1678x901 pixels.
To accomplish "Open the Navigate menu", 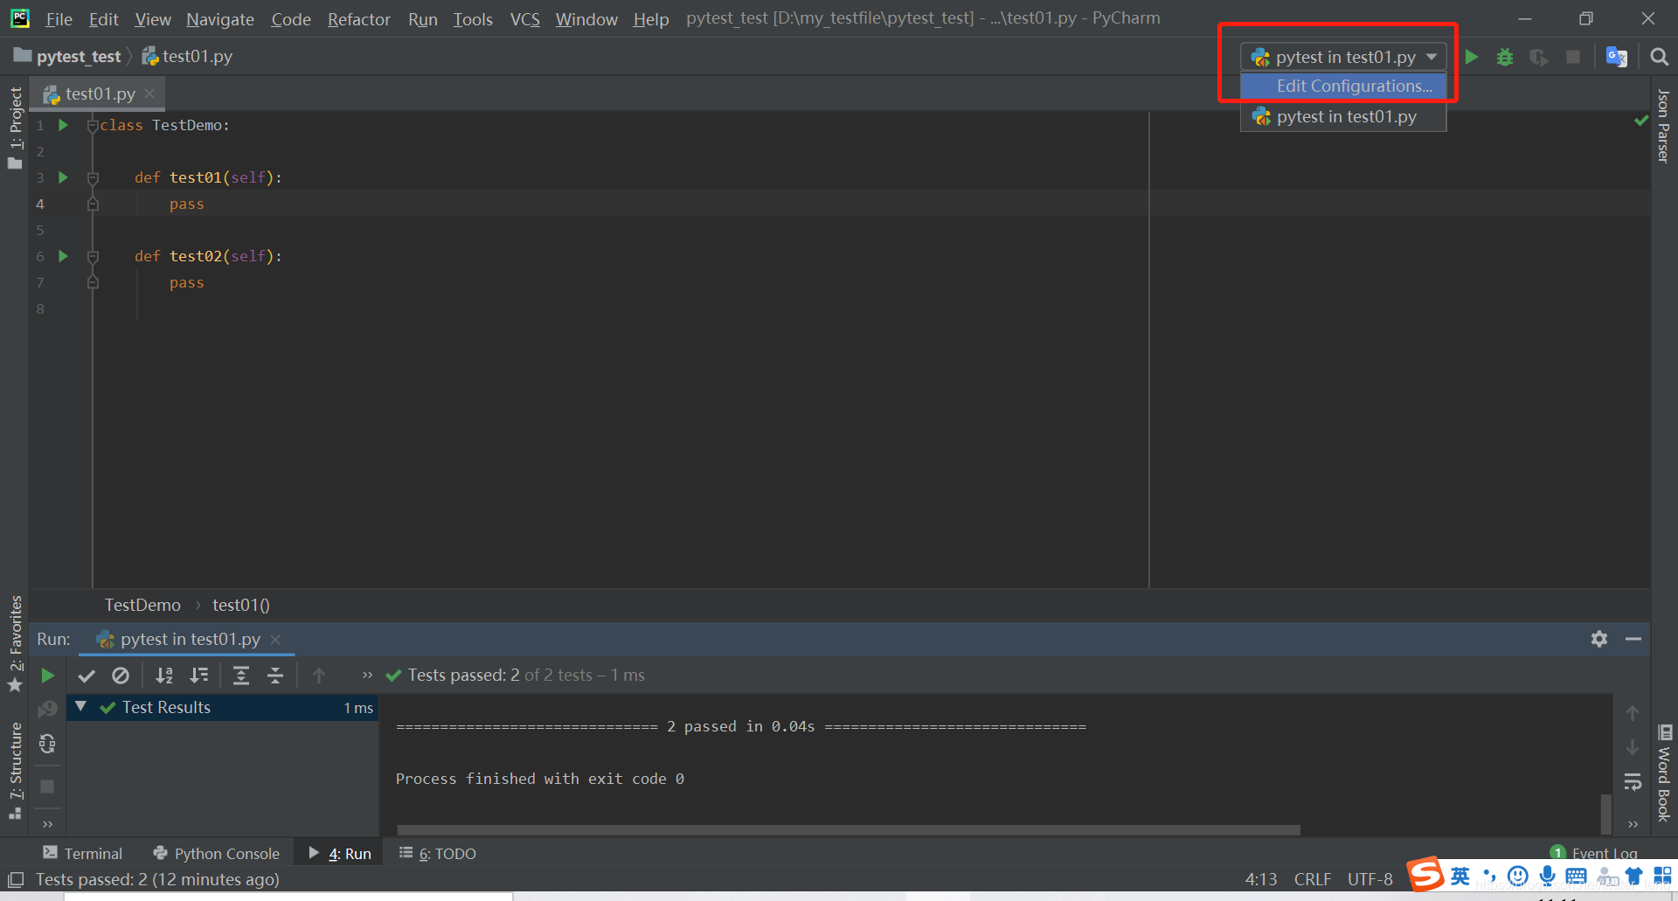I will [220, 18].
